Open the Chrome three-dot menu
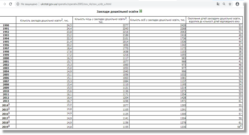This screenshot has height=135, width=249. 244,4
